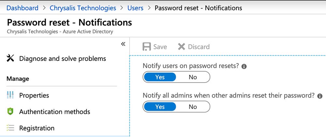Open Diagnose and solve problems
The image size is (326, 137).
[x=62, y=59]
